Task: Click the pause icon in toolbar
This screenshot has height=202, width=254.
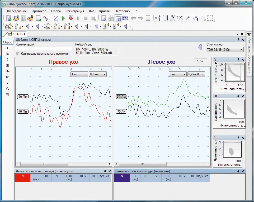Action: [78, 18]
